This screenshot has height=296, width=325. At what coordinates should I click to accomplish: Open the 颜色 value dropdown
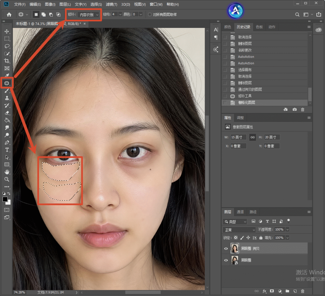(x=141, y=14)
